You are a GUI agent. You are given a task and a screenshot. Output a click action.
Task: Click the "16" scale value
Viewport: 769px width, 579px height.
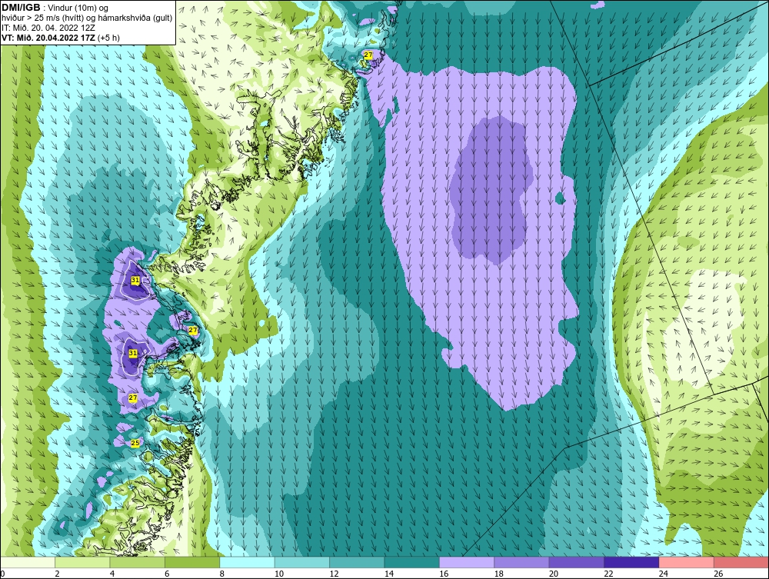click(444, 574)
